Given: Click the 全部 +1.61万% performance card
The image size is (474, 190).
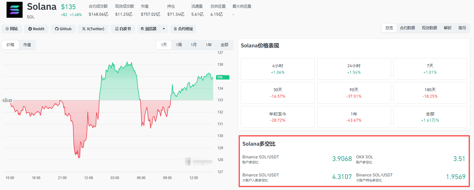Looking at the screenshot, I should tap(430, 117).
